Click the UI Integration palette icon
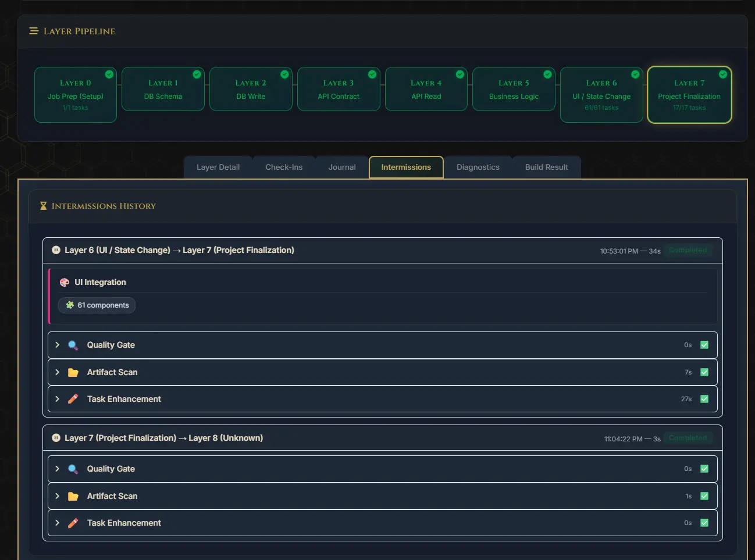Screen dimensions: 755x560 click(x=65, y=283)
